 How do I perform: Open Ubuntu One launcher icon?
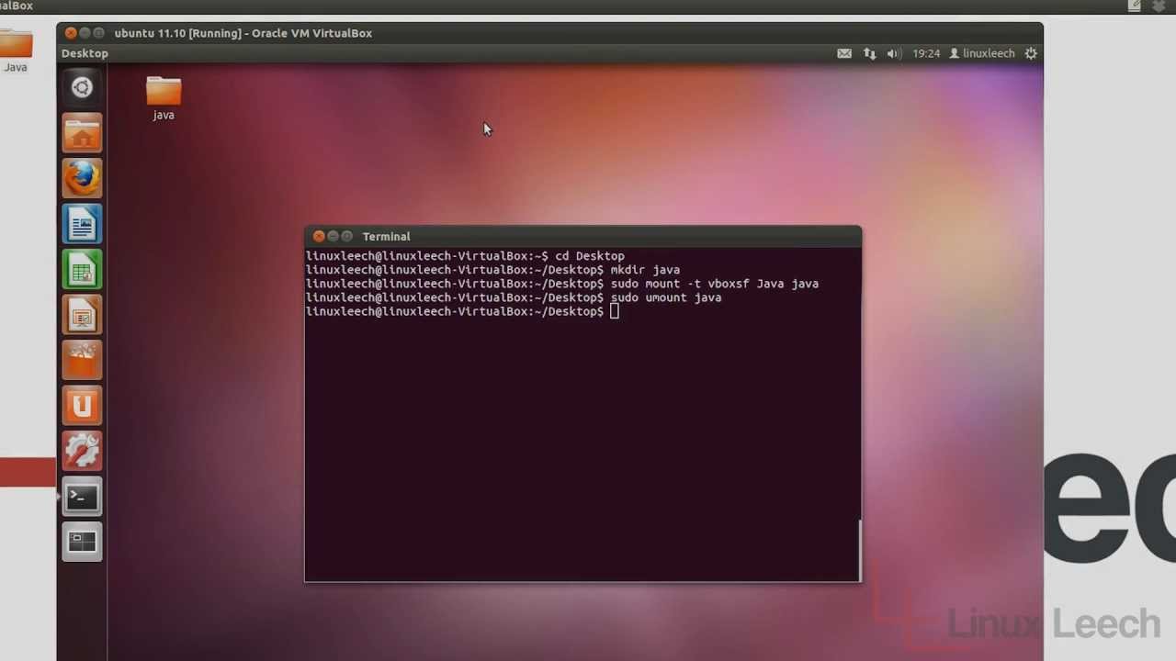click(82, 406)
